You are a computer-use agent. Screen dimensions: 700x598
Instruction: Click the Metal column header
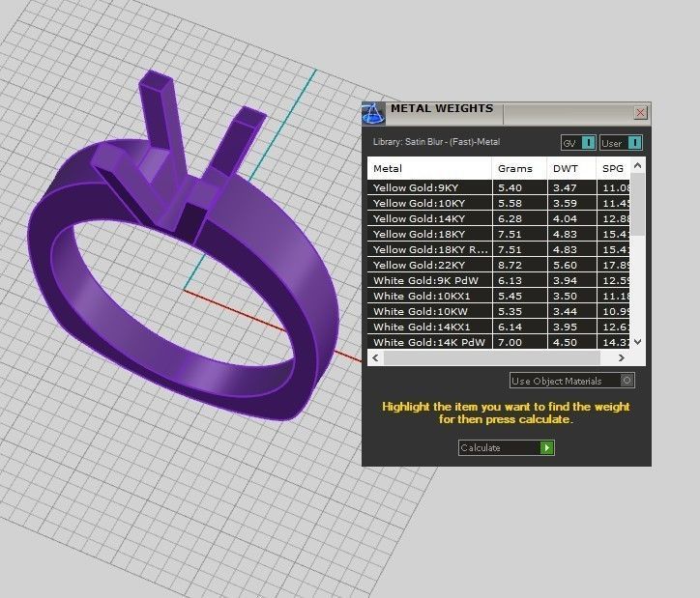[429, 168]
